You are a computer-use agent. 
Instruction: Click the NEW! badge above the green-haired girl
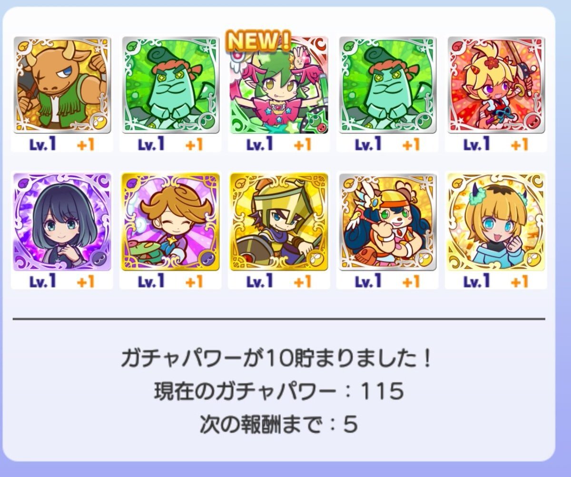(258, 41)
